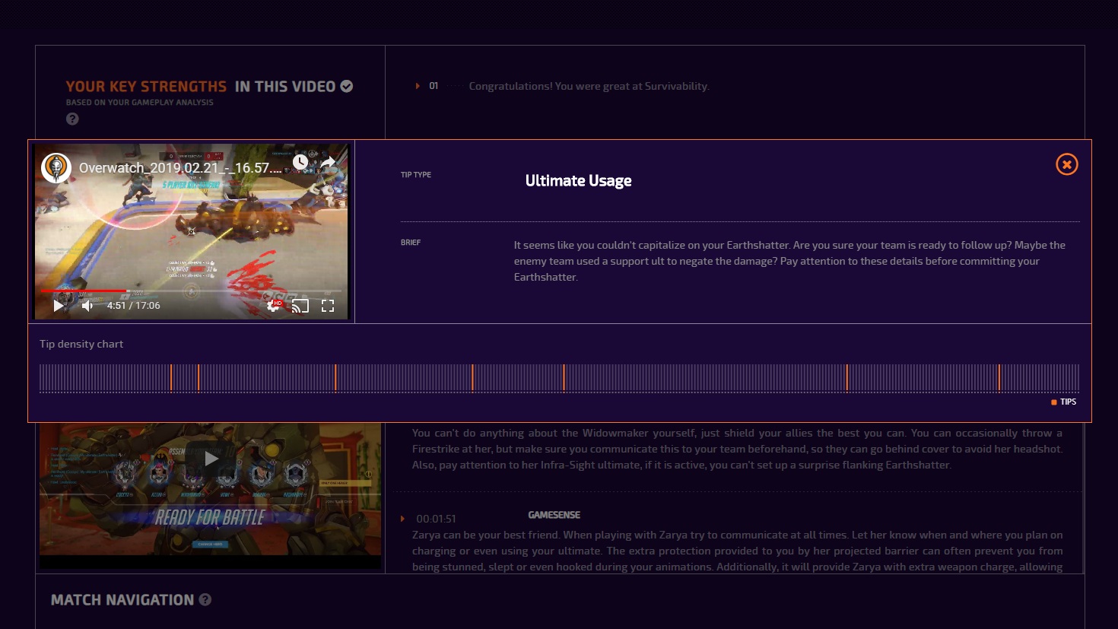Click the MATCH NAVIGATION heading
This screenshot has width=1118, height=629.
pyautogui.click(x=122, y=600)
